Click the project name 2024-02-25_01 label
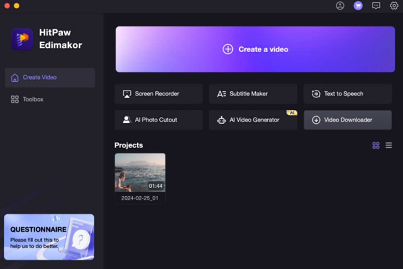This screenshot has width=403, height=269. [140, 198]
